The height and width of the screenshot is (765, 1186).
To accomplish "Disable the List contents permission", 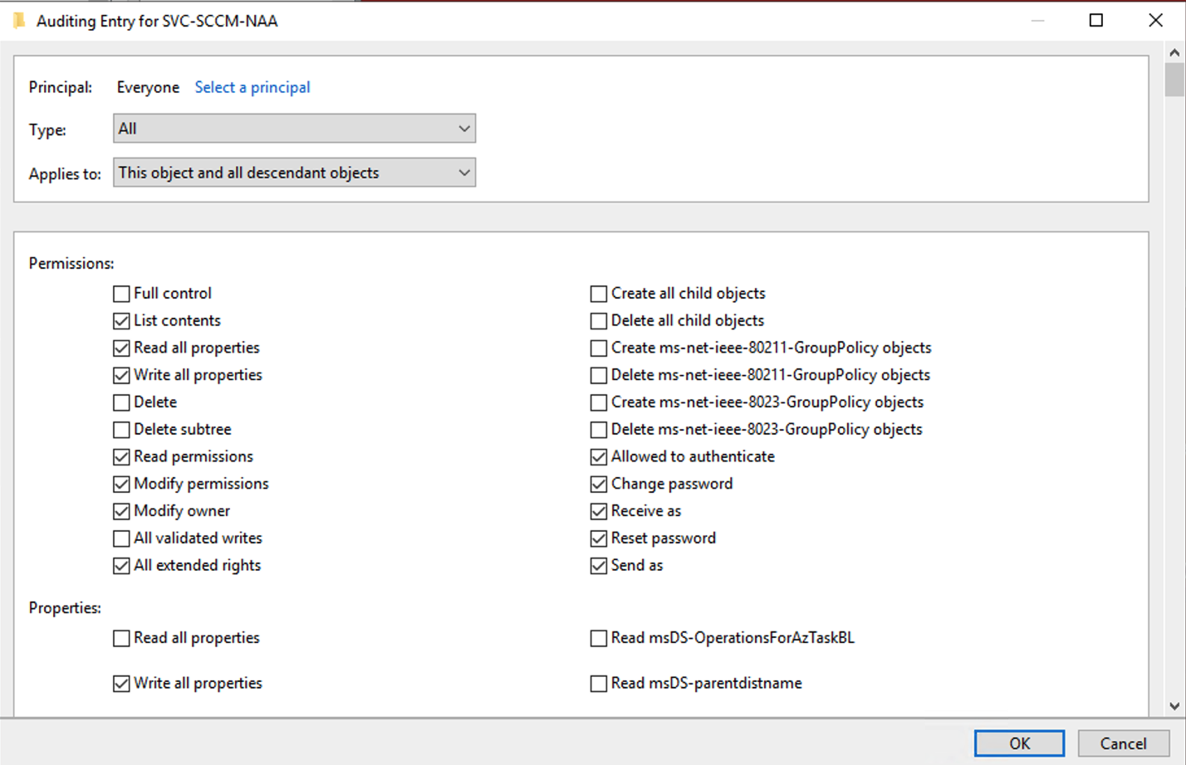I will pyautogui.click(x=120, y=320).
